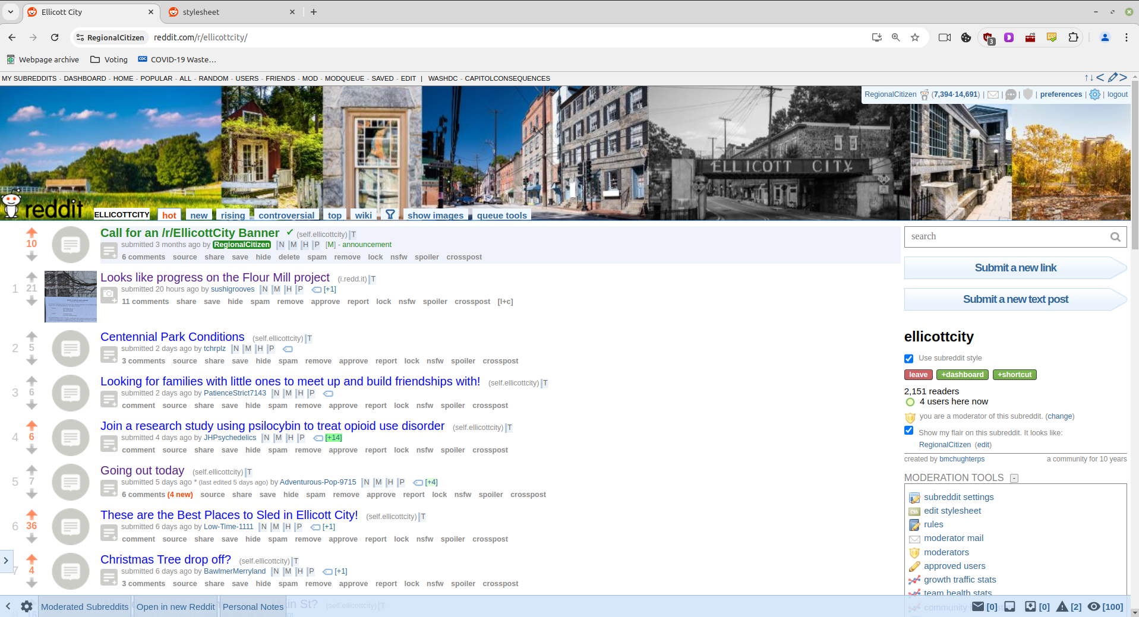
Task: Expand self text of the Banner announcement post
Action: click(109, 251)
